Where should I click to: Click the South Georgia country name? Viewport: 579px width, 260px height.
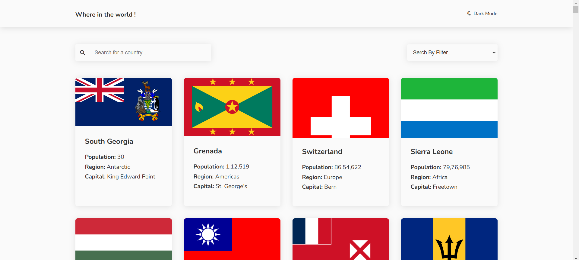(109, 141)
